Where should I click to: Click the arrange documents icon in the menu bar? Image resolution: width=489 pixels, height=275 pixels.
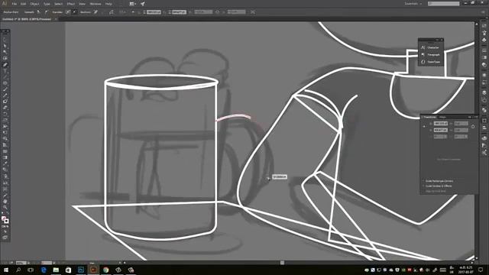tap(132, 4)
